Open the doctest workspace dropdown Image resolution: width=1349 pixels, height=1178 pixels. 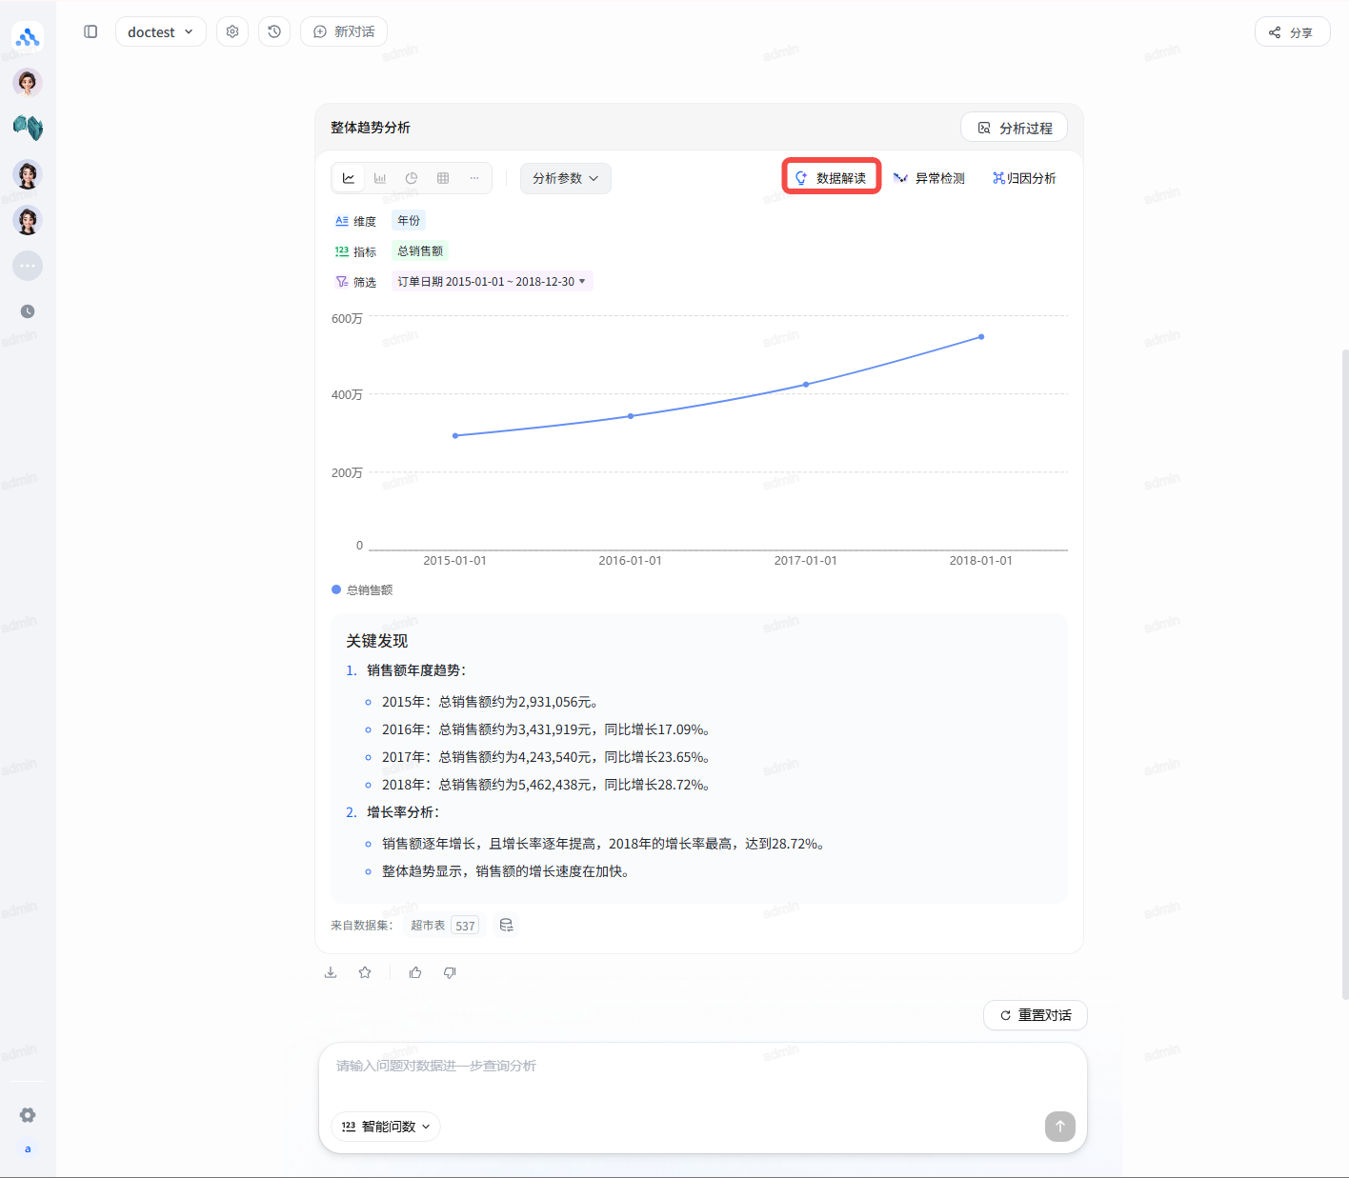coord(161,31)
